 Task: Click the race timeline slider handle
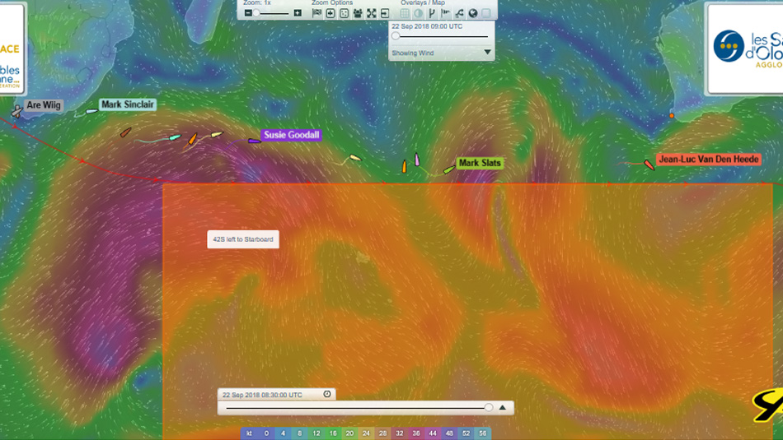[489, 408]
